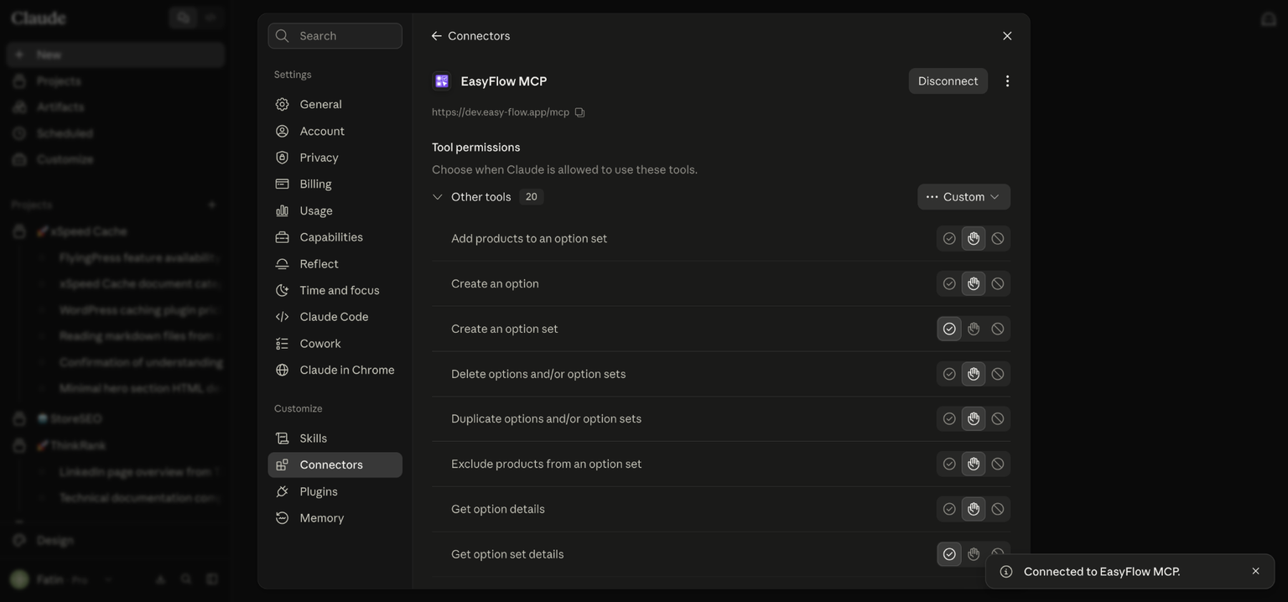Screen dimensions: 1288x602
Task: Open the Custom permissions dropdown
Action: pyautogui.click(x=963, y=197)
